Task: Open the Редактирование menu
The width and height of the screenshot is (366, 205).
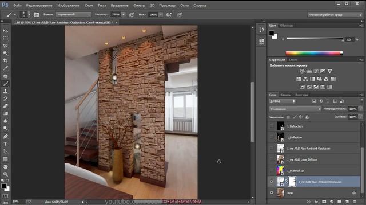Action: (x=39, y=5)
